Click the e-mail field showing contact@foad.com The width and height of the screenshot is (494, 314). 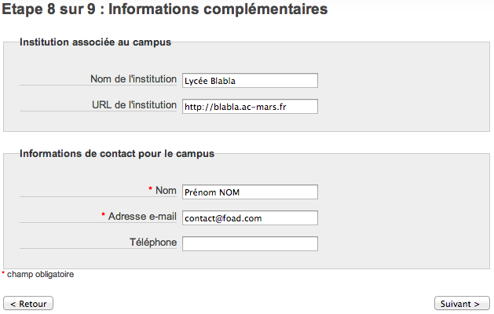(x=250, y=217)
